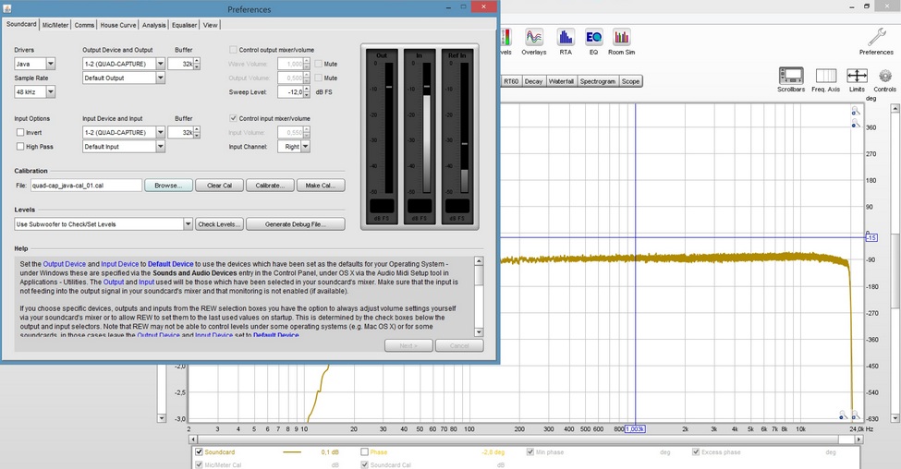Open the Sample Rate 48 kHz dropdown
The height and width of the screenshot is (469, 901).
tap(51, 91)
